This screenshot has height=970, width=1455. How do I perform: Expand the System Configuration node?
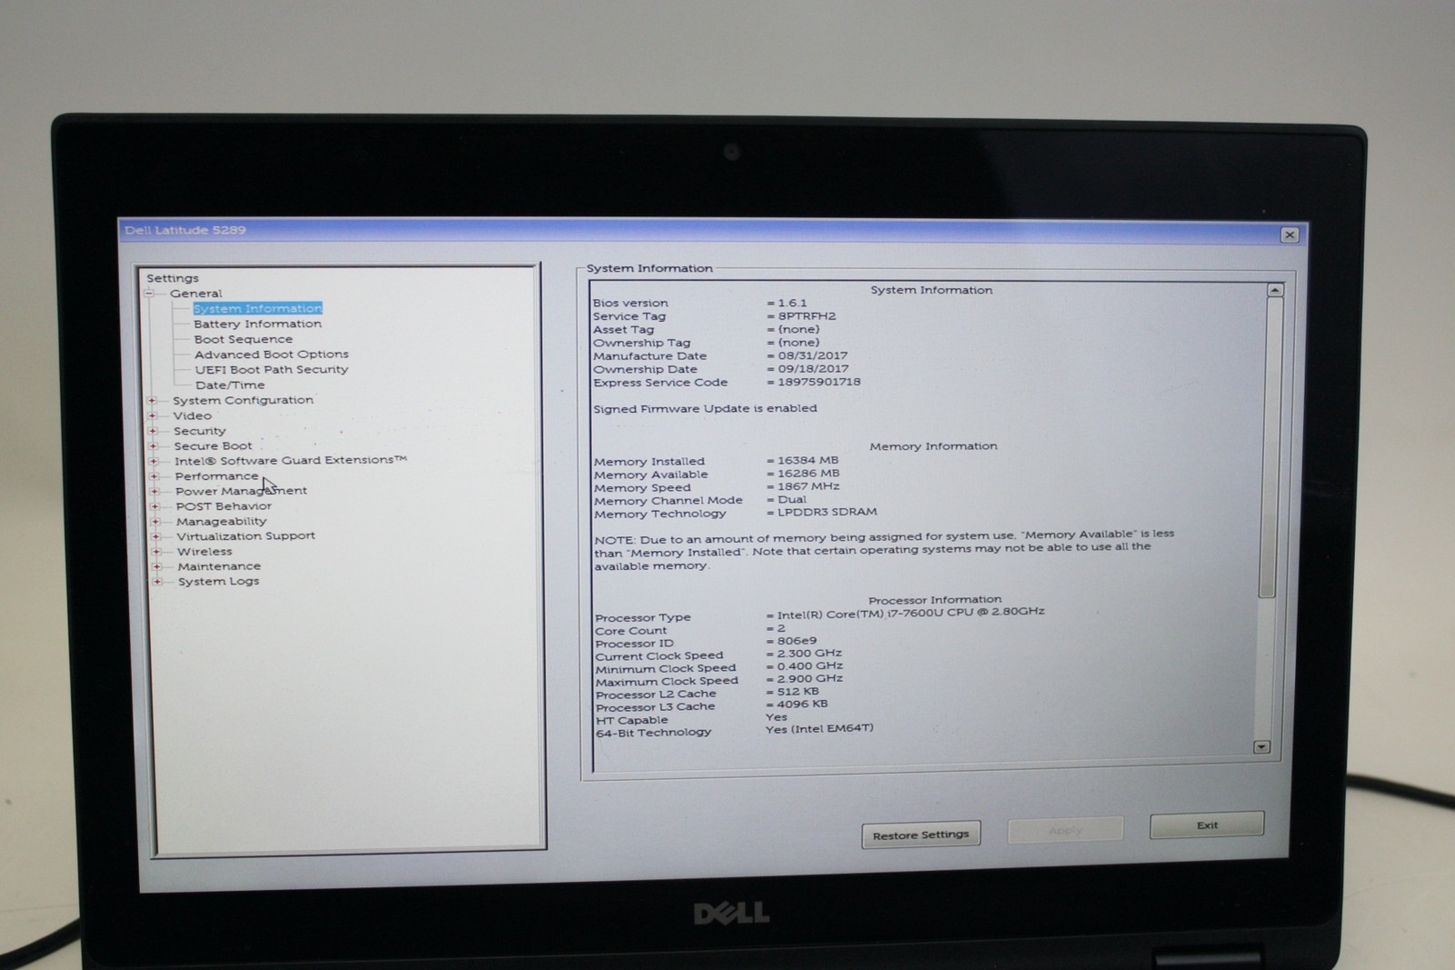(152, 400)
